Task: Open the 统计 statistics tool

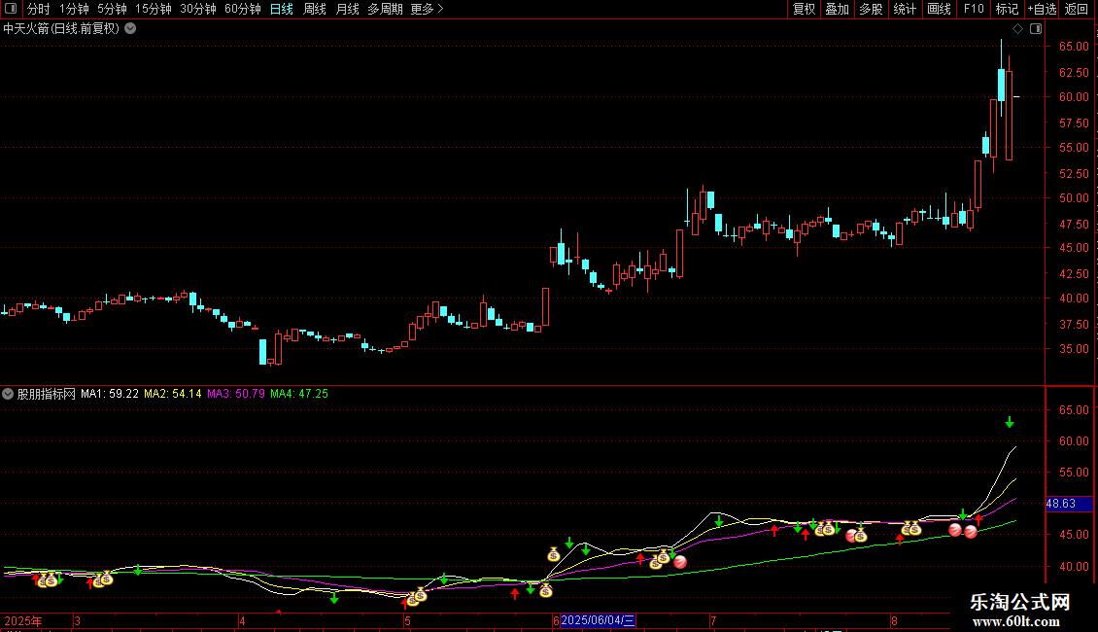Action: pyautogui.click(x=905, y=9)
